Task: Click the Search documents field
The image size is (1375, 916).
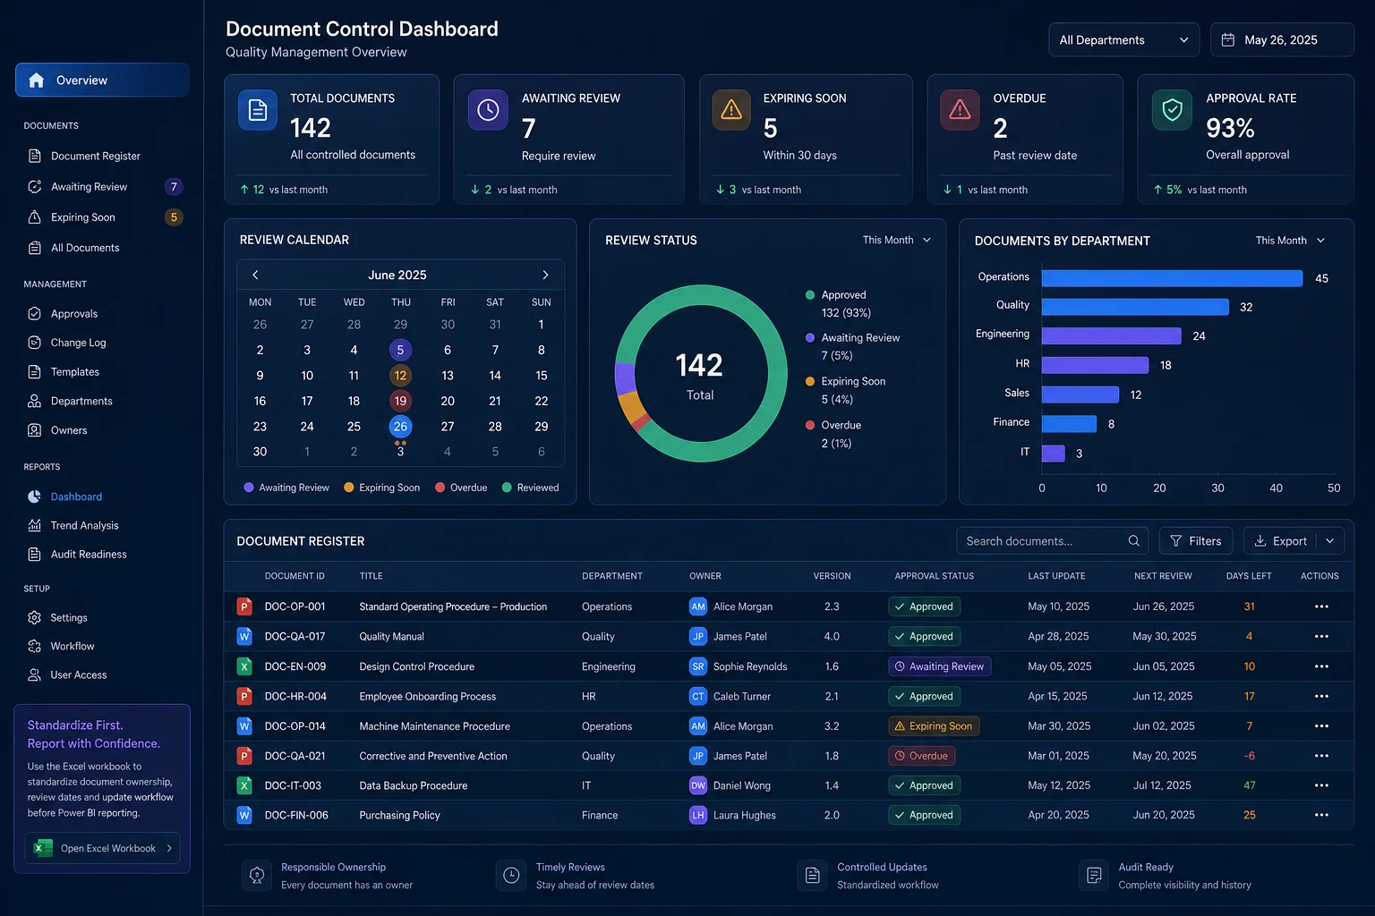Action: [1053, 541]
